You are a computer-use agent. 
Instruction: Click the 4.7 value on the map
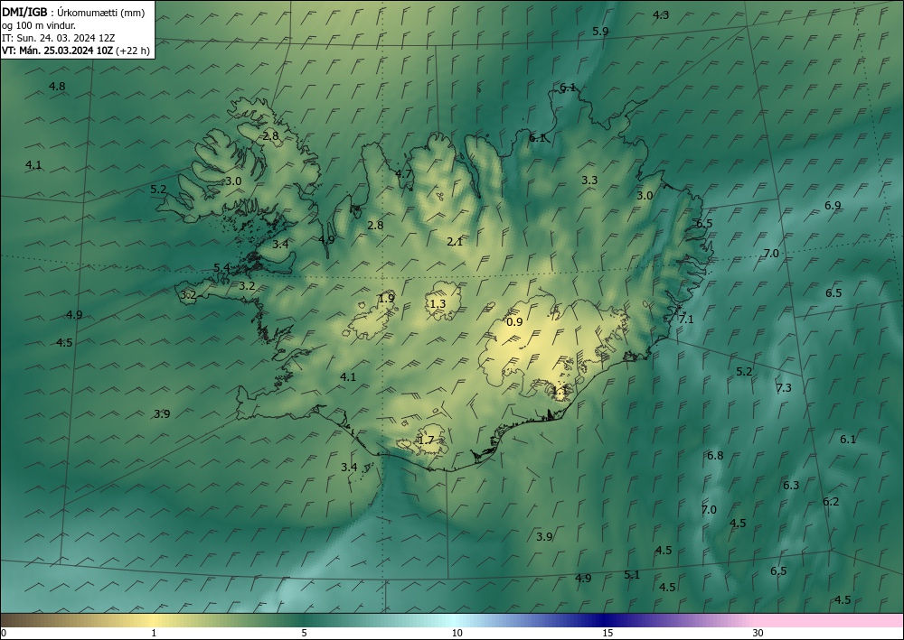click(x=403, y=174)
